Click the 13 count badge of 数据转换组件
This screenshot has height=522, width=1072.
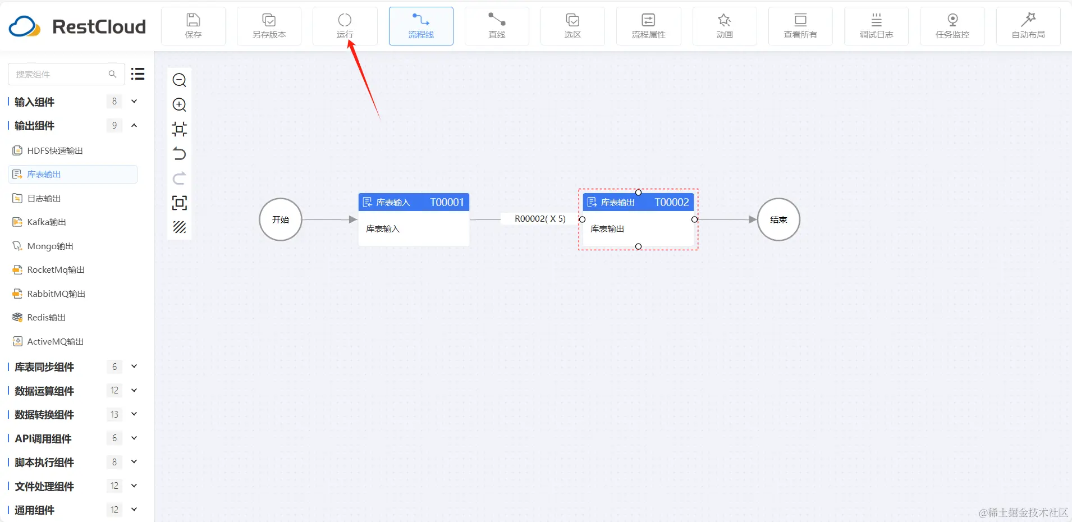[114, 414]
